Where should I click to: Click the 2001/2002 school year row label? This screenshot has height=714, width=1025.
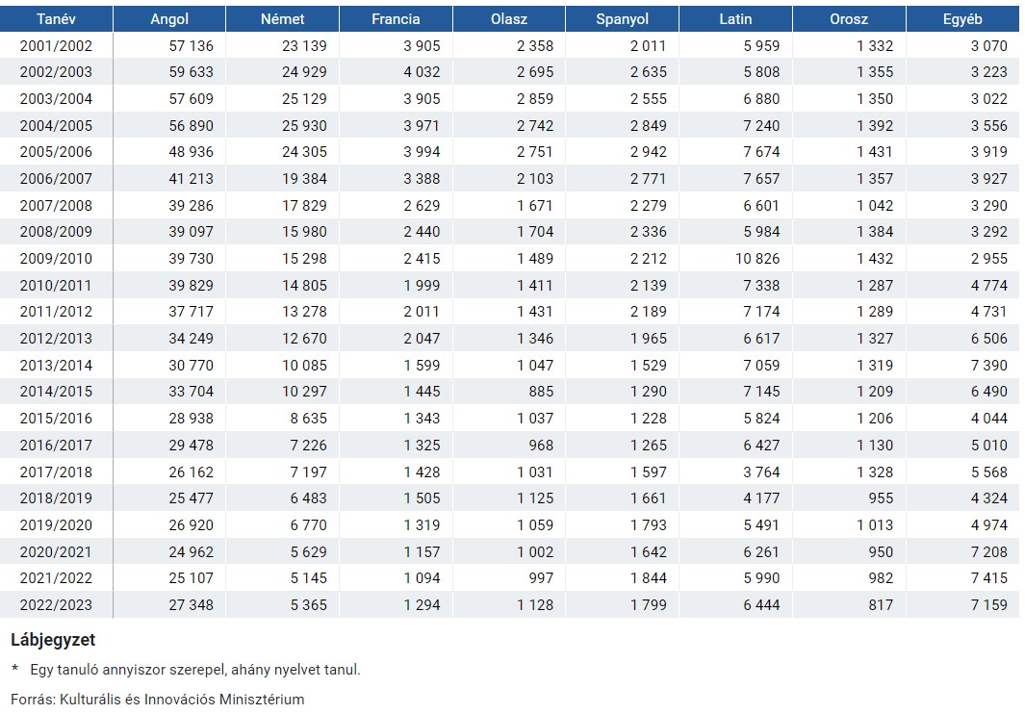pos(57,45)
